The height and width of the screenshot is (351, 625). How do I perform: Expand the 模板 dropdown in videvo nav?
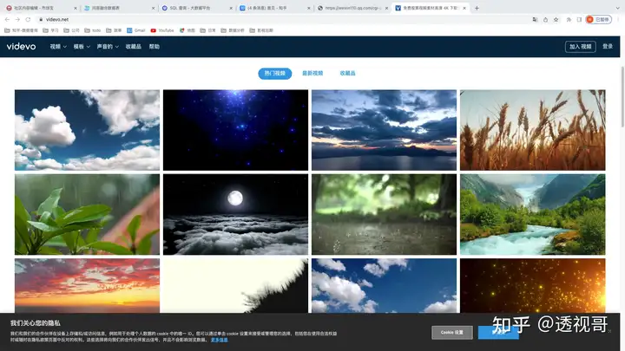[x=82, y=47]
